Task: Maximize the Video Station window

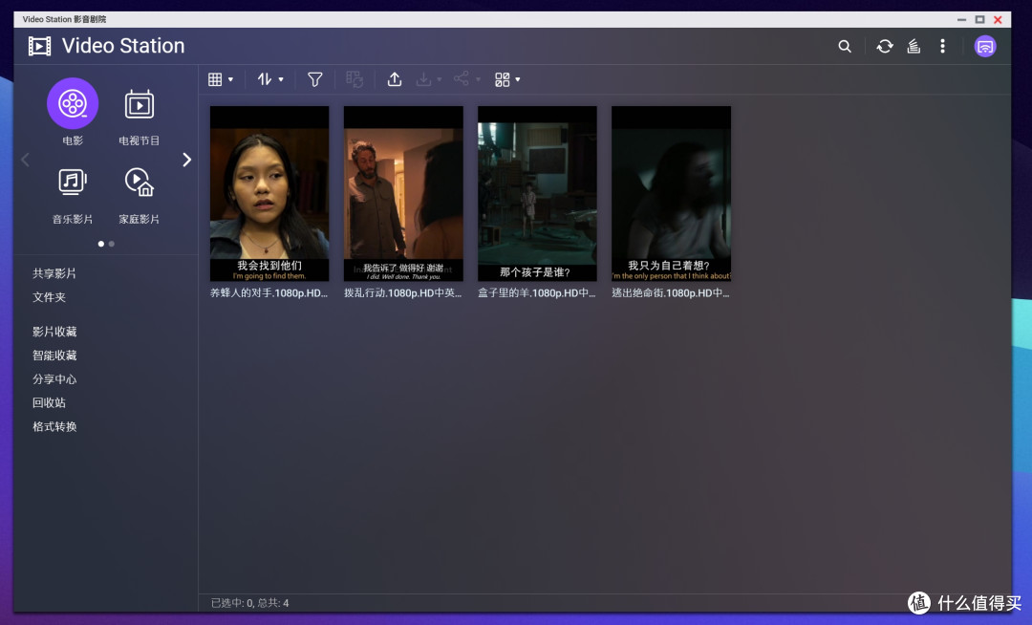Action: pos(979,20)
